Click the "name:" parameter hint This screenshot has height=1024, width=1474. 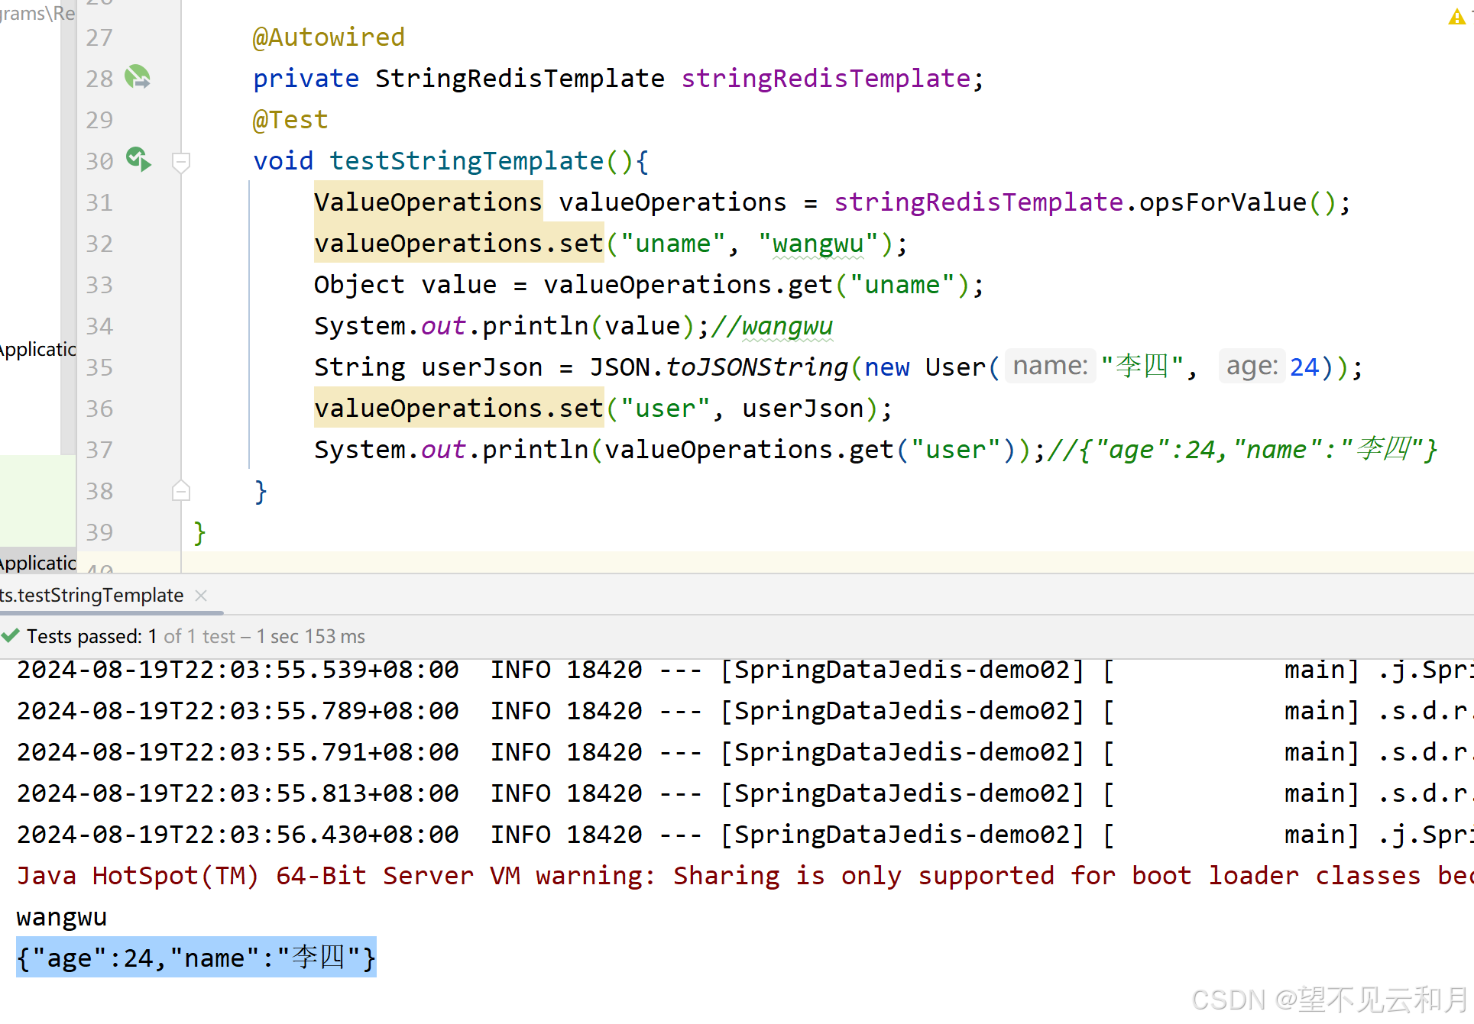coord(1050,366)
